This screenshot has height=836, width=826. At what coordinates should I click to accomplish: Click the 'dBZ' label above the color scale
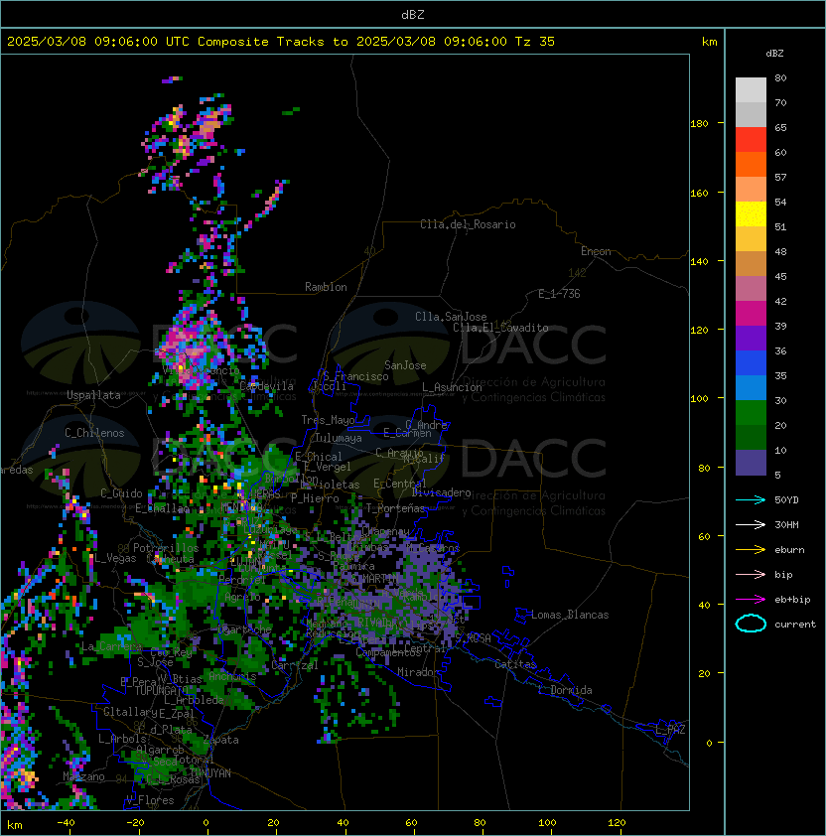click(774, 54)
